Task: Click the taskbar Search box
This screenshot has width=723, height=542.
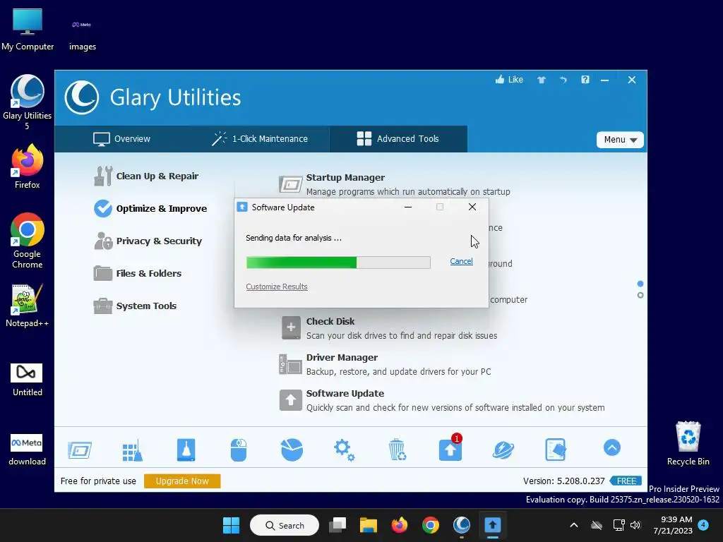Action: coord(285,525)
